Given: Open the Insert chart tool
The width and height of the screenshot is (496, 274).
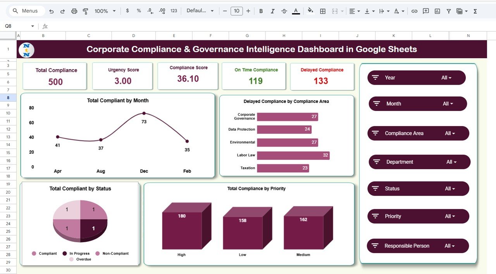Looking at the screenshot, I should point(437,11).
